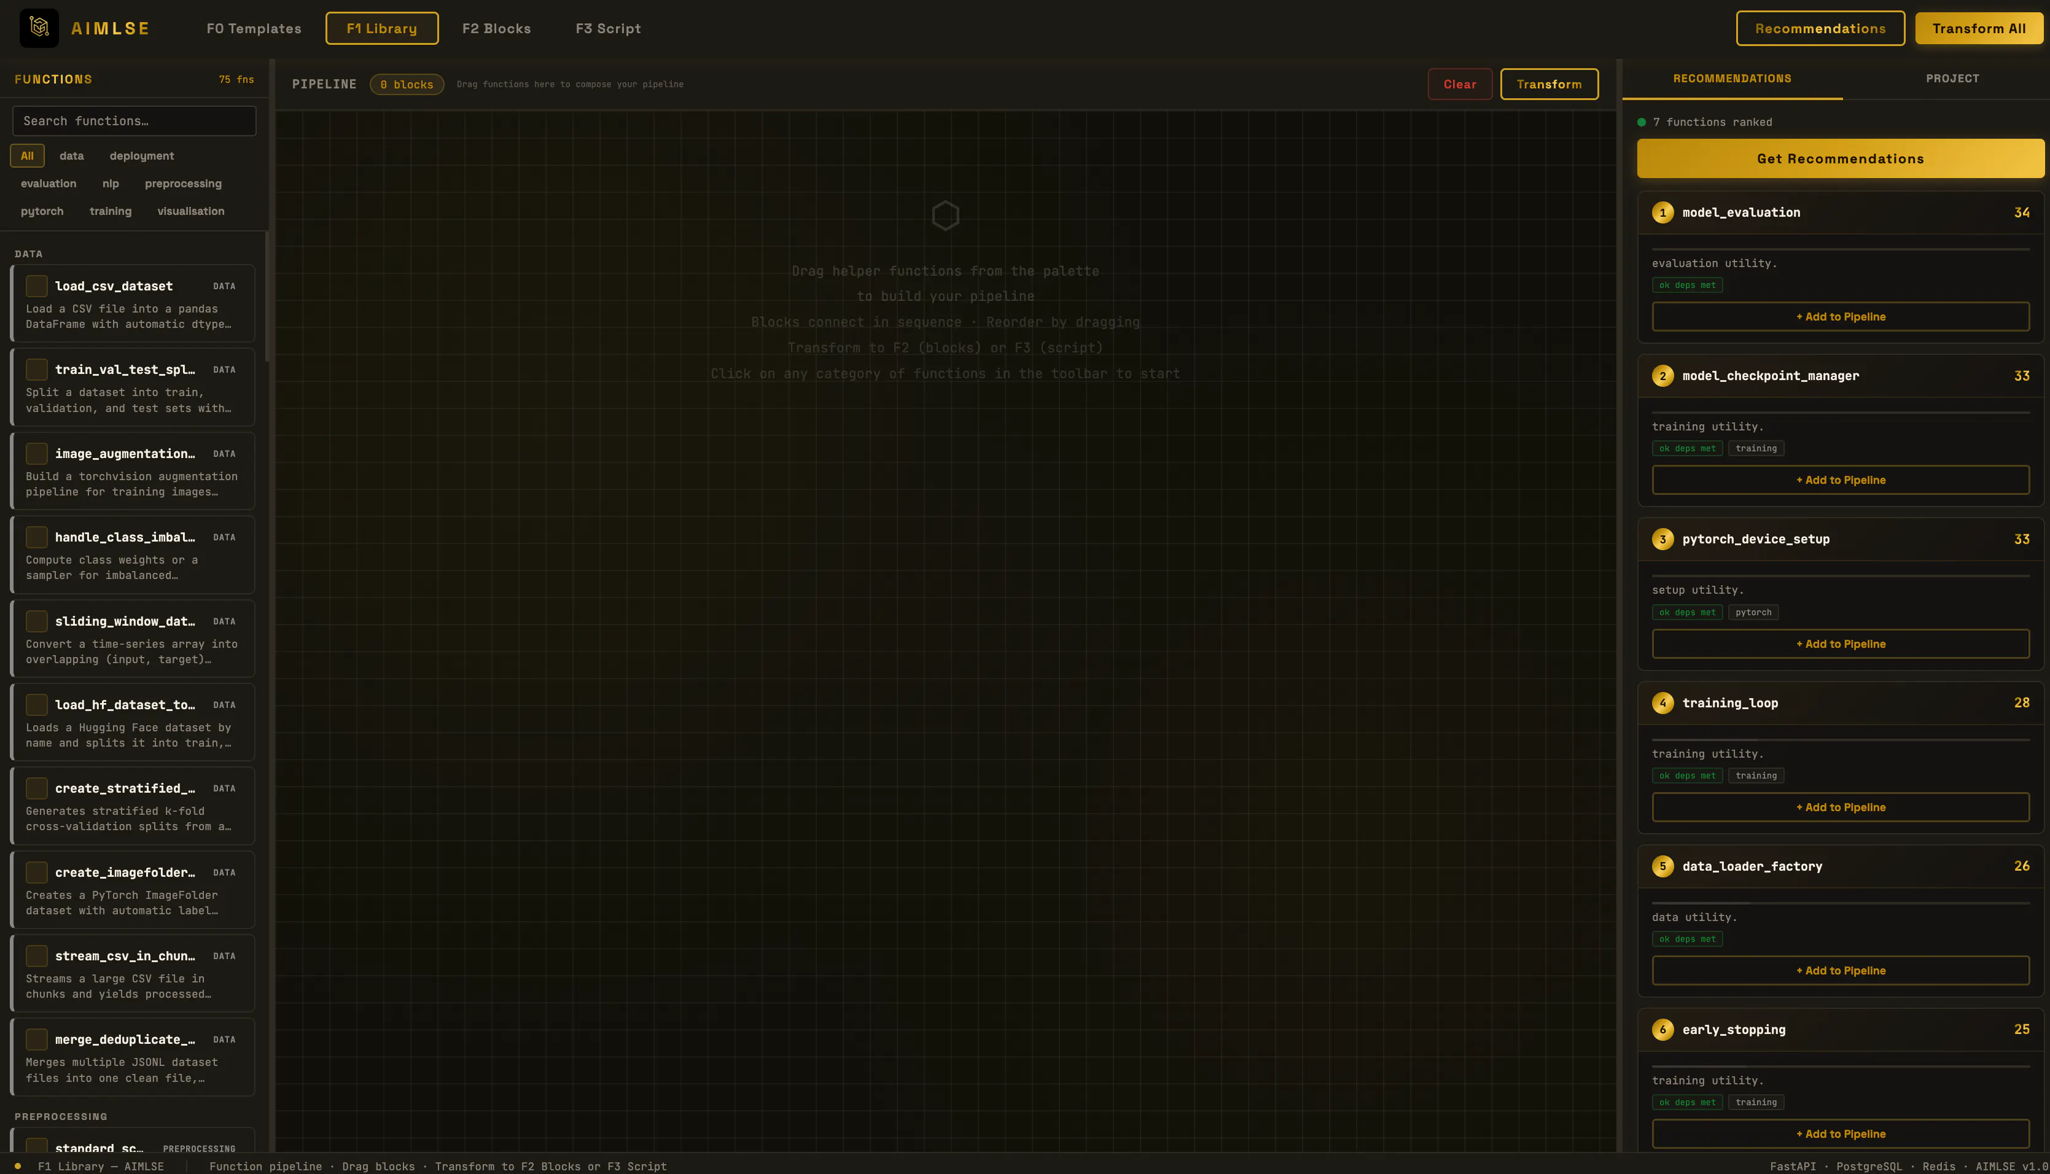Open the F3 Script tab
This screenshot has height=1174, width=2050.
point(608,28)
